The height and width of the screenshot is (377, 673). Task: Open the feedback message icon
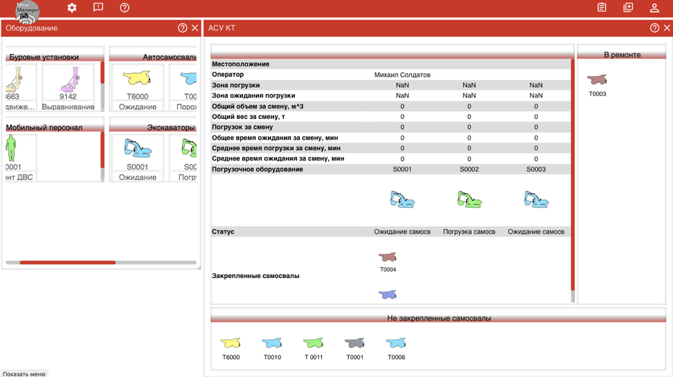(98, 8)
